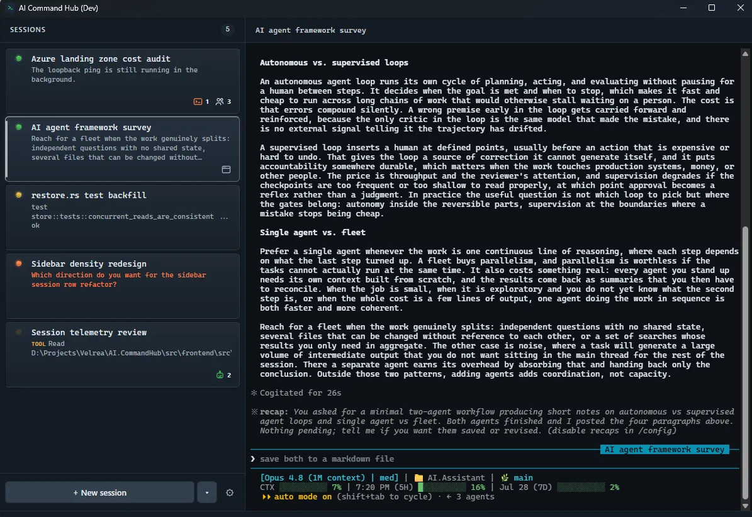752x517 pixels.
Task: Click the AI.Assistant folder icon in status line
Action: pyautogui.click(x=418, y=478)
